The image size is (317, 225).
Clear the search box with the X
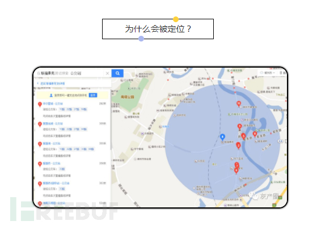coord(107,73)
